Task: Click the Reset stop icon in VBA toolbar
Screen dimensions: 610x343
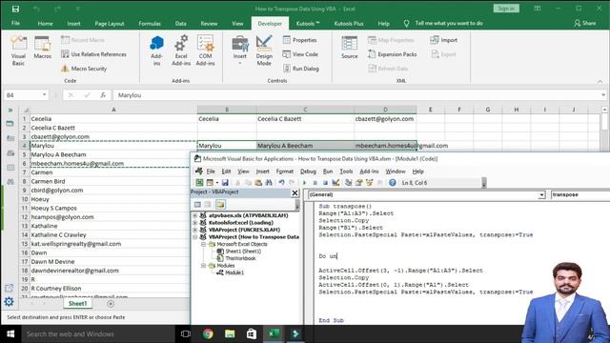Action: (325, 182)
